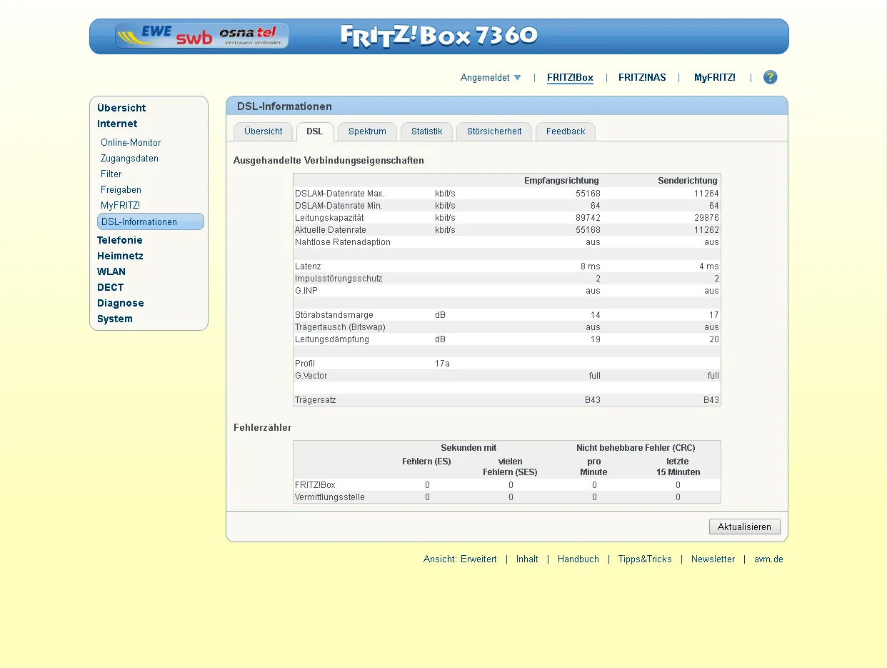This screenshot has height=668, width=887.
Task: Click the Empfangsrichtung column header
Action: point(561,181)
